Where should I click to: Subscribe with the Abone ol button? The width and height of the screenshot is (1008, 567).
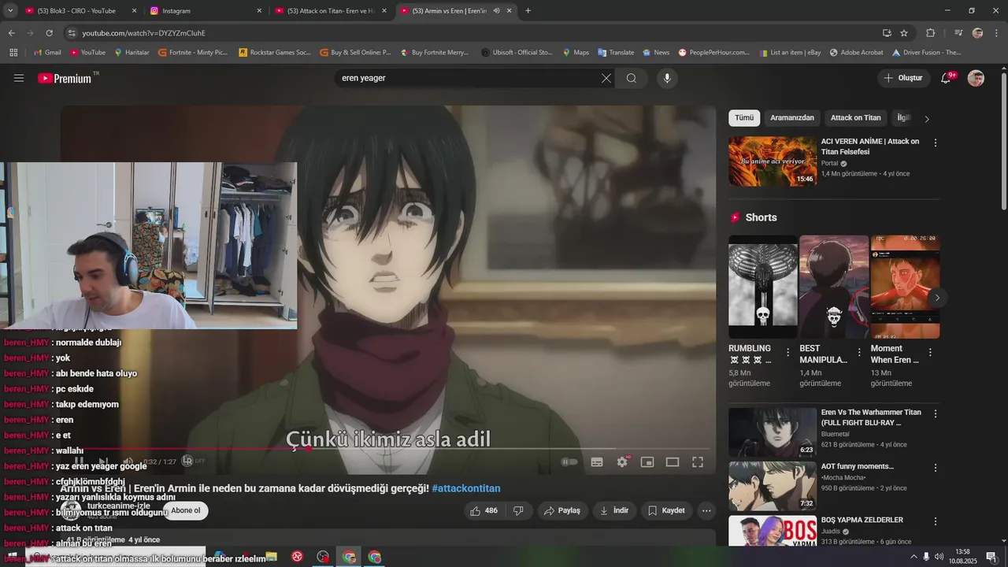click(186, 510)
